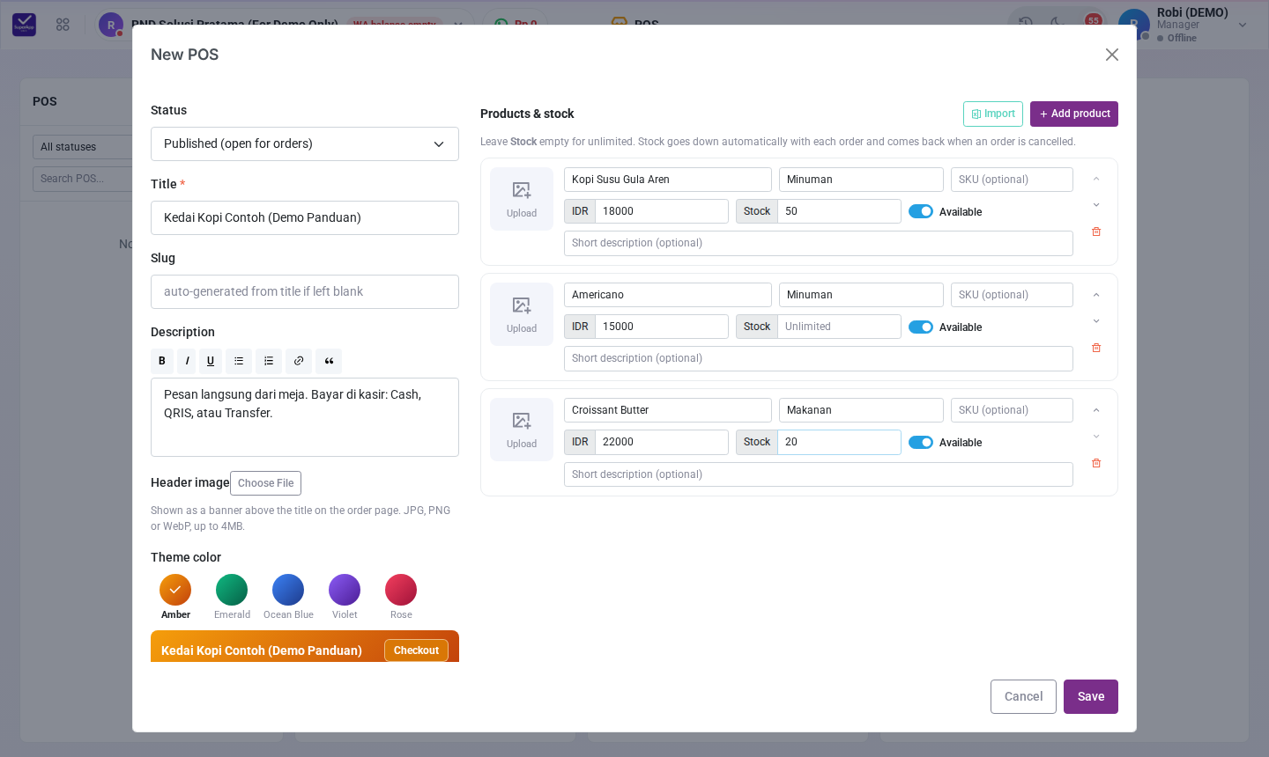Insert blockquote in description editor
The image size is (1269, 757).
point(329,361)
